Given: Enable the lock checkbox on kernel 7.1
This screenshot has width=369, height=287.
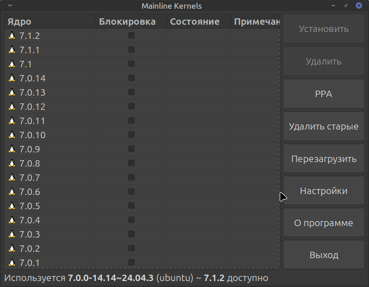Looking at the screenshot, I should pyautogui.click(x=131, y=64).
